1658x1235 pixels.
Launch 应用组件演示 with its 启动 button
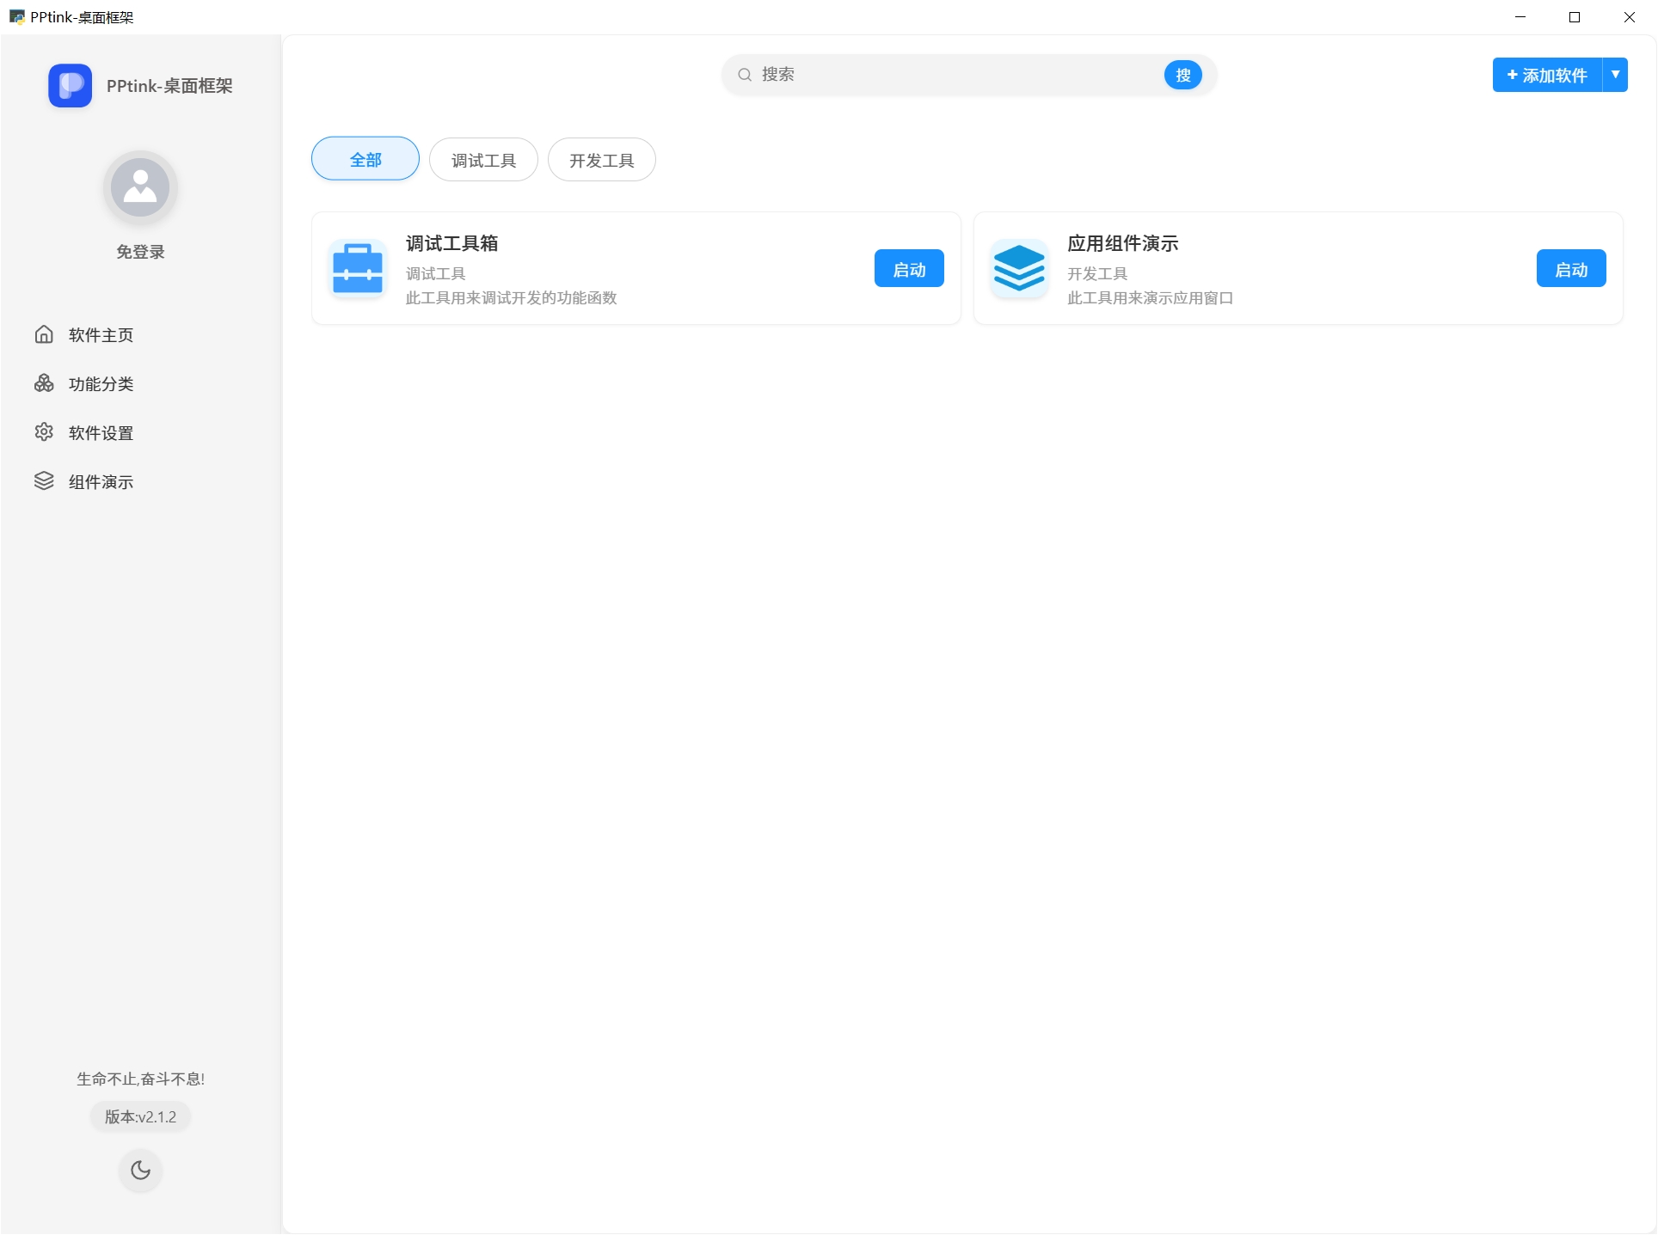tap(1571, 269)
